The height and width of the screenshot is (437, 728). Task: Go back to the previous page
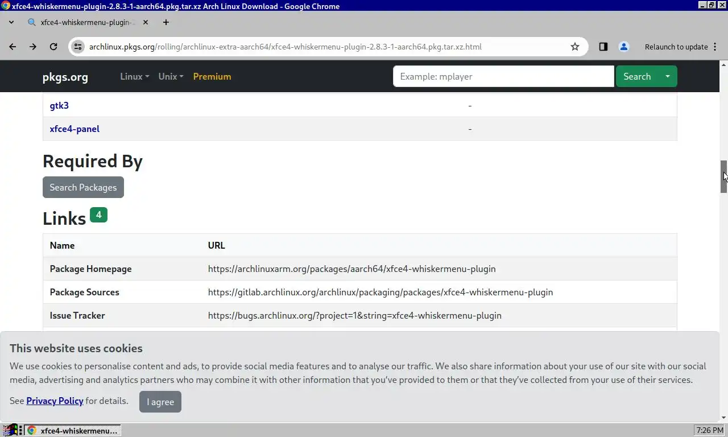[x=13, y=47]
